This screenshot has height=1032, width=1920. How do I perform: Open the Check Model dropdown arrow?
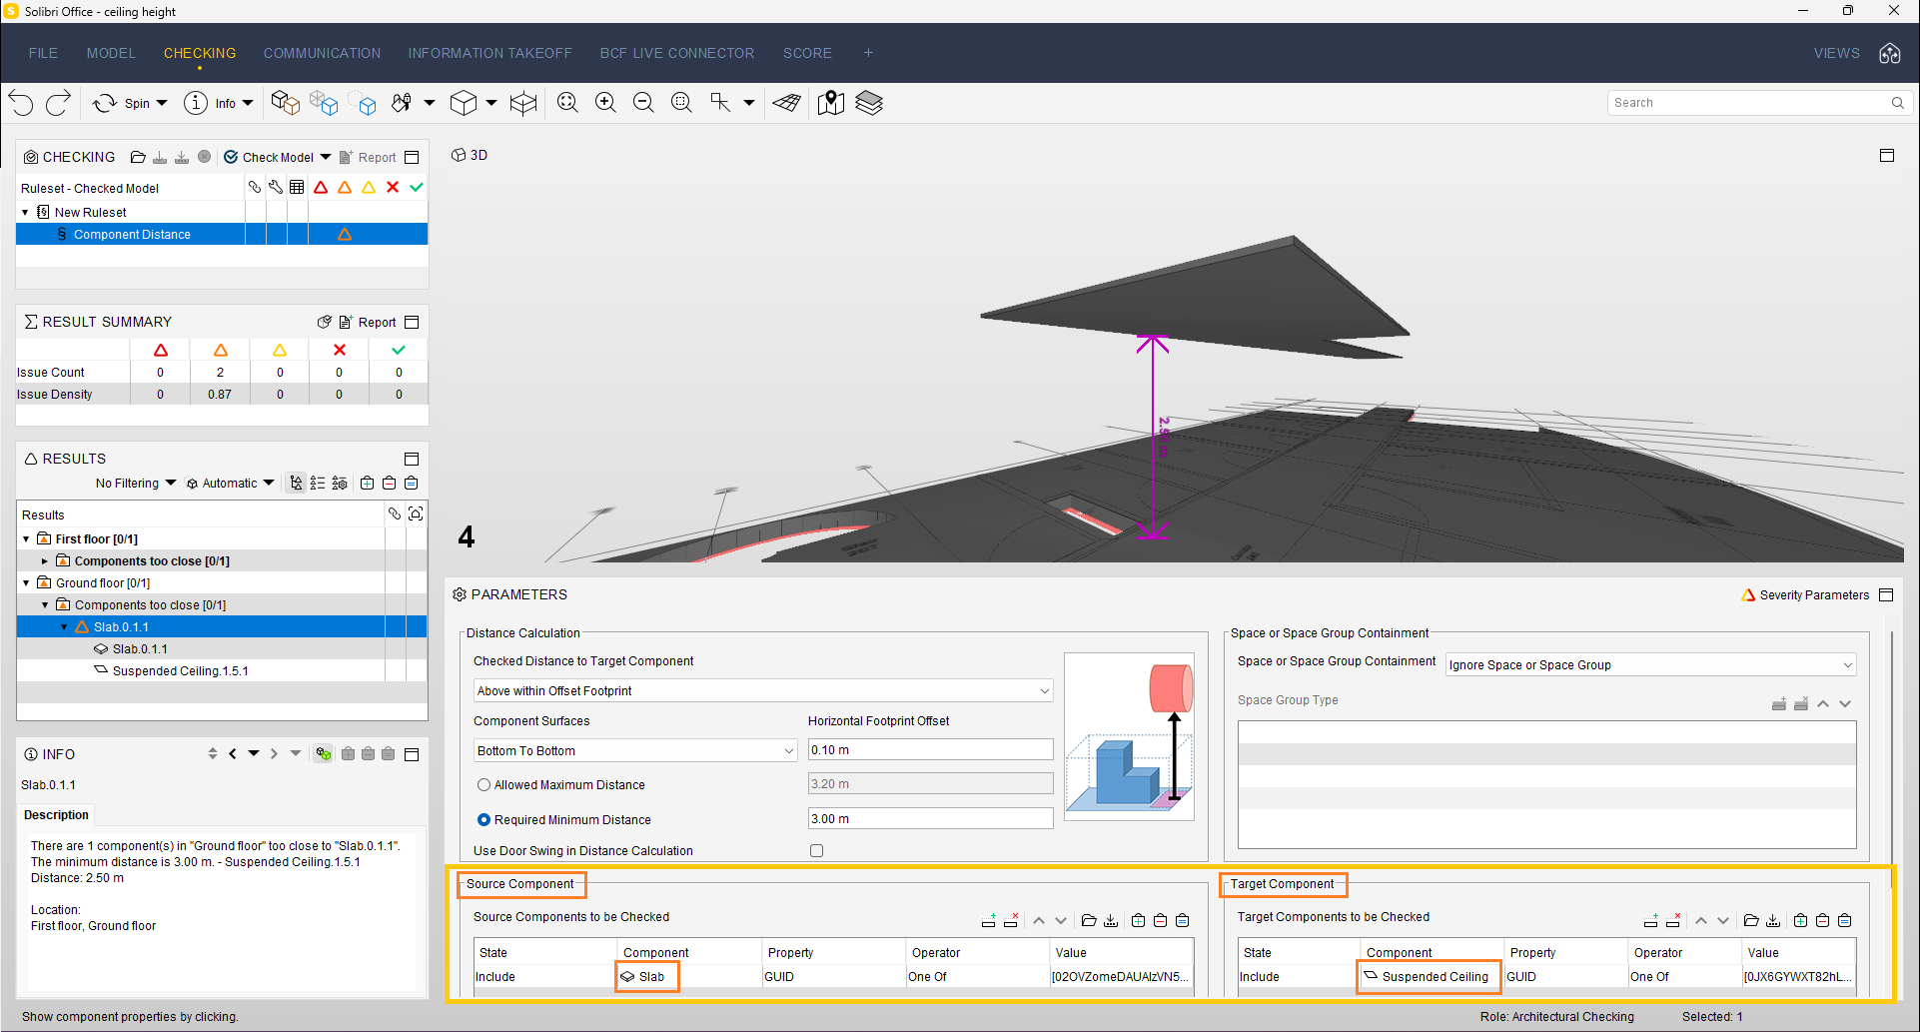[326, 157]
